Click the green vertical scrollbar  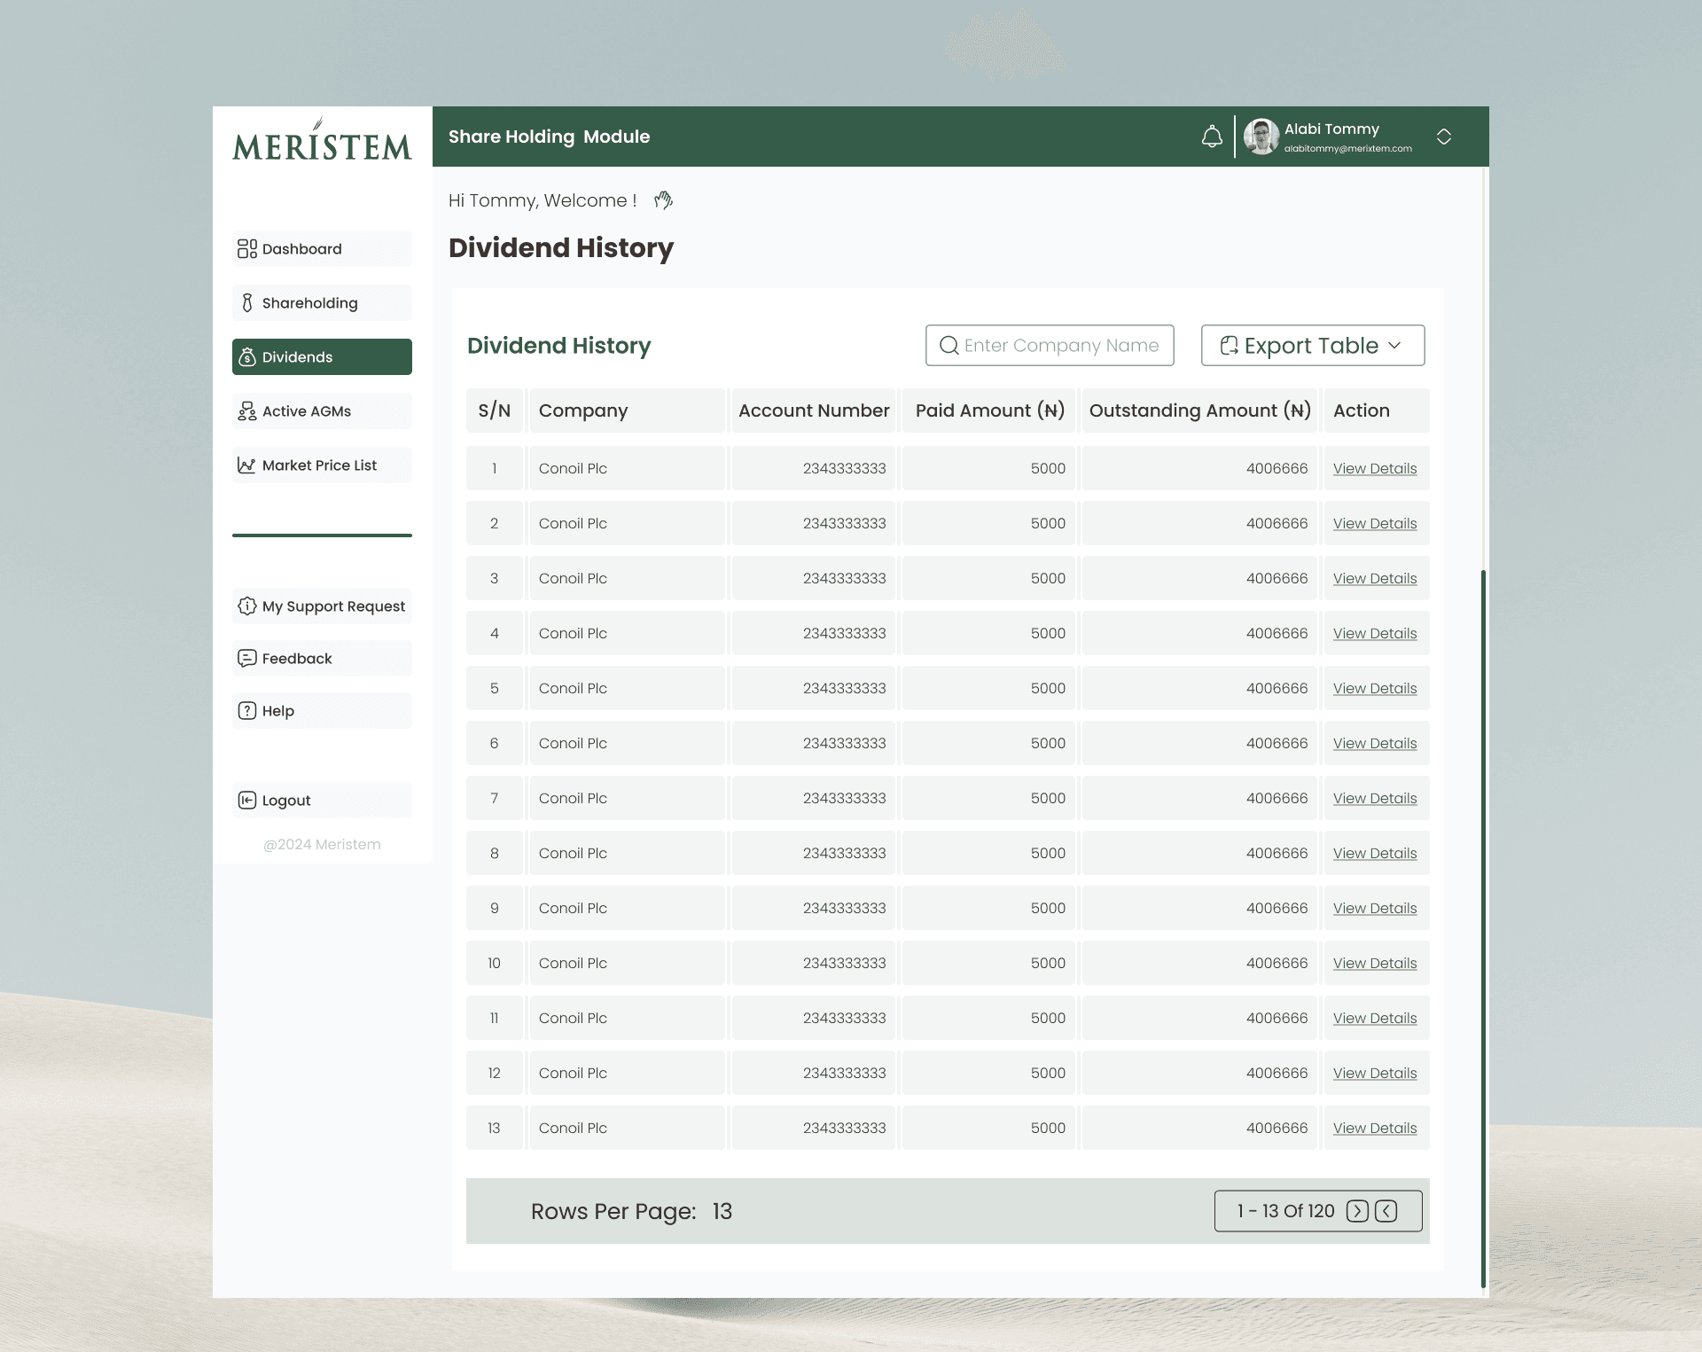coord(1482,927)
